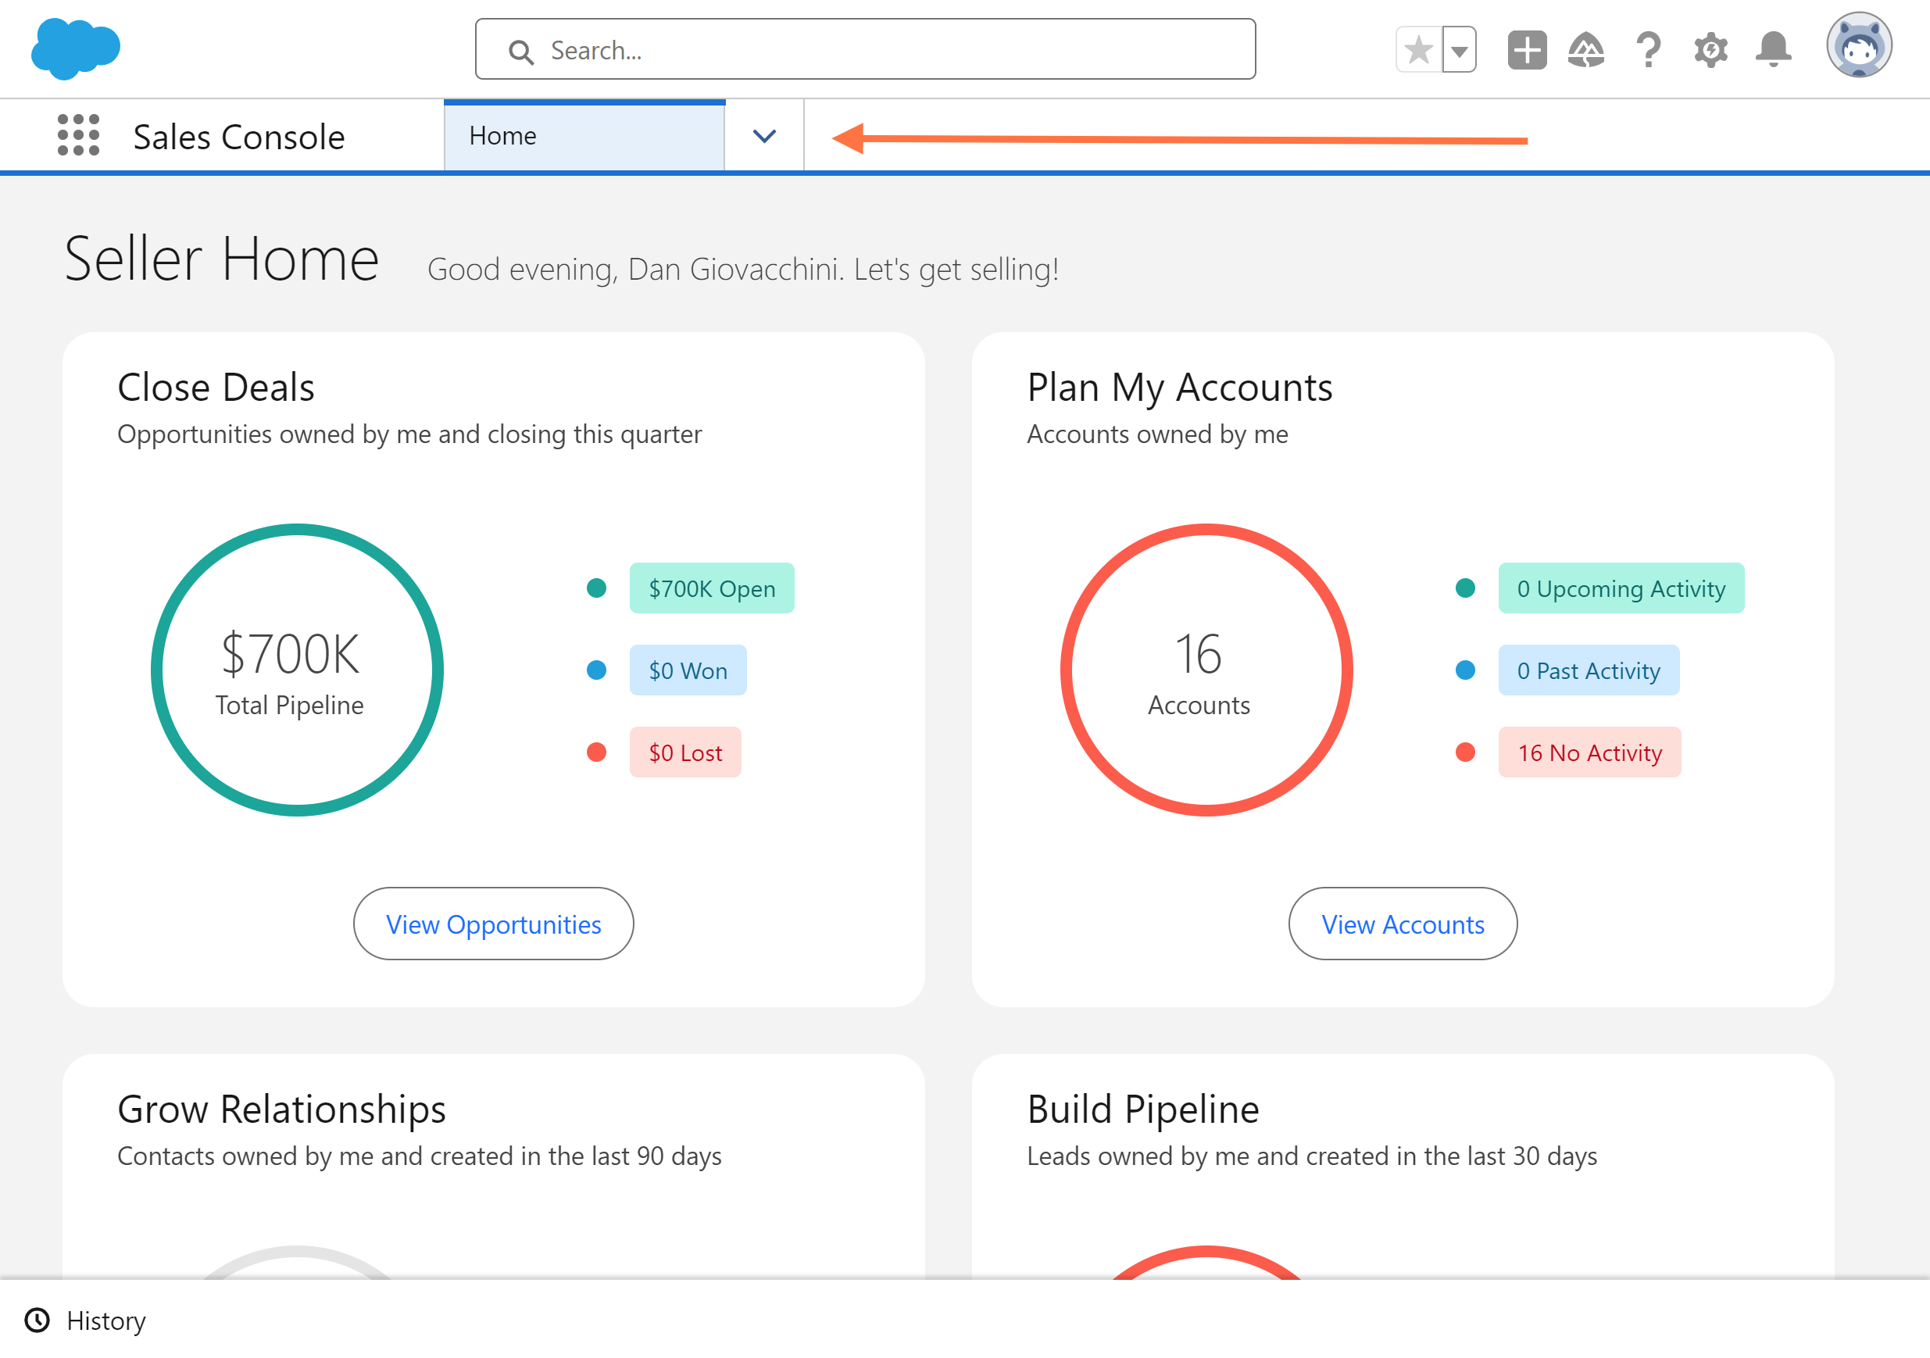Click the $0 Won badge

point(688,671)
